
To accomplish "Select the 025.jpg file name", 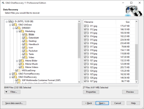I will [94, 74].
